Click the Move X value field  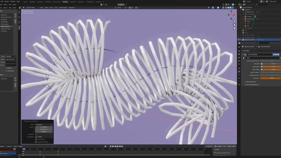(44, 127)
